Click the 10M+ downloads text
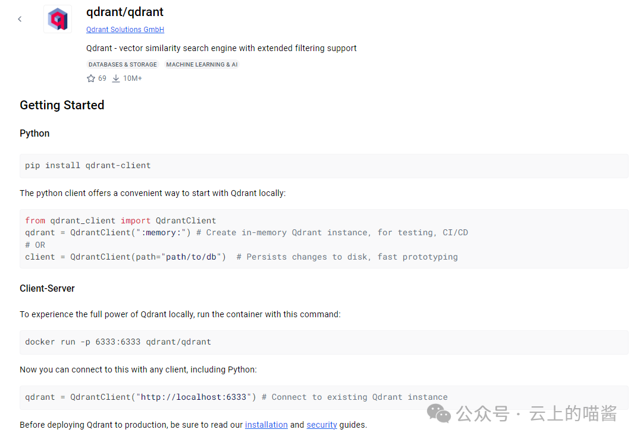637x439 pixels. coord(133,78)
